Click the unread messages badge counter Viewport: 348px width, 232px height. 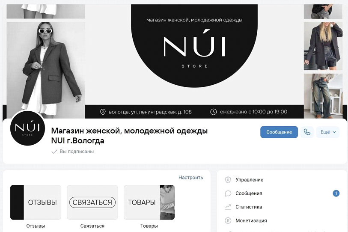point(336,193)
